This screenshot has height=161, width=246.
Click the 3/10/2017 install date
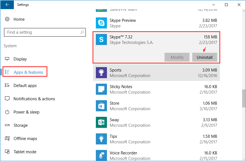(x=208, y=109)
